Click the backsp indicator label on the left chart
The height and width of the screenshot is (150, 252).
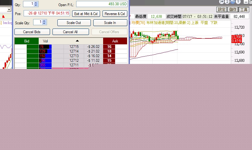[7, 23]
